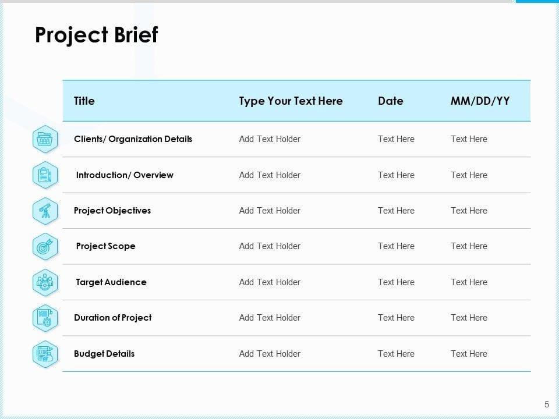This screenshot has height=419, width=559.
Task: Select the Date column header
Action: 390,101
